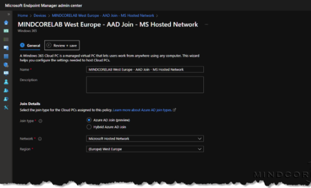Open MINDCORELAB West Europe breadcrumb link
The image size is (311, 188).
[x=103, y=15]
